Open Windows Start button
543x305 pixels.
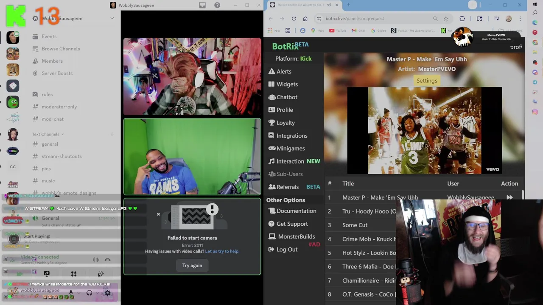click(x=535, y=5)
